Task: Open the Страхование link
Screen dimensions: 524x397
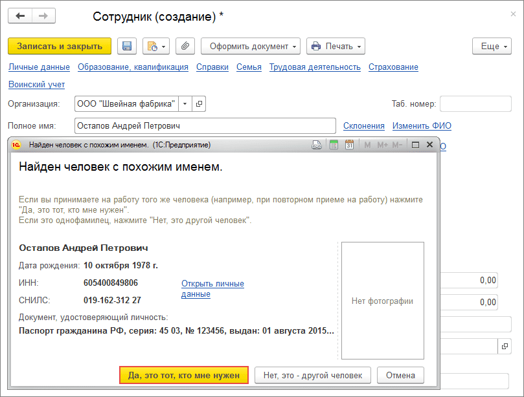Action: point(393,67)
